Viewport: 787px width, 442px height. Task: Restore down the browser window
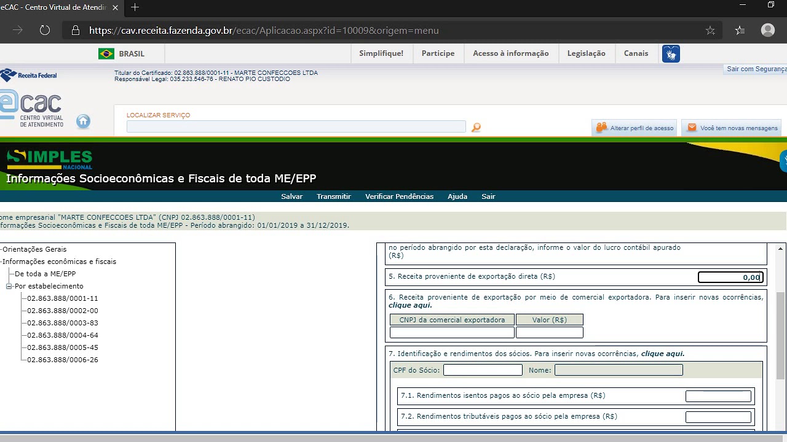tap(771, 5)
